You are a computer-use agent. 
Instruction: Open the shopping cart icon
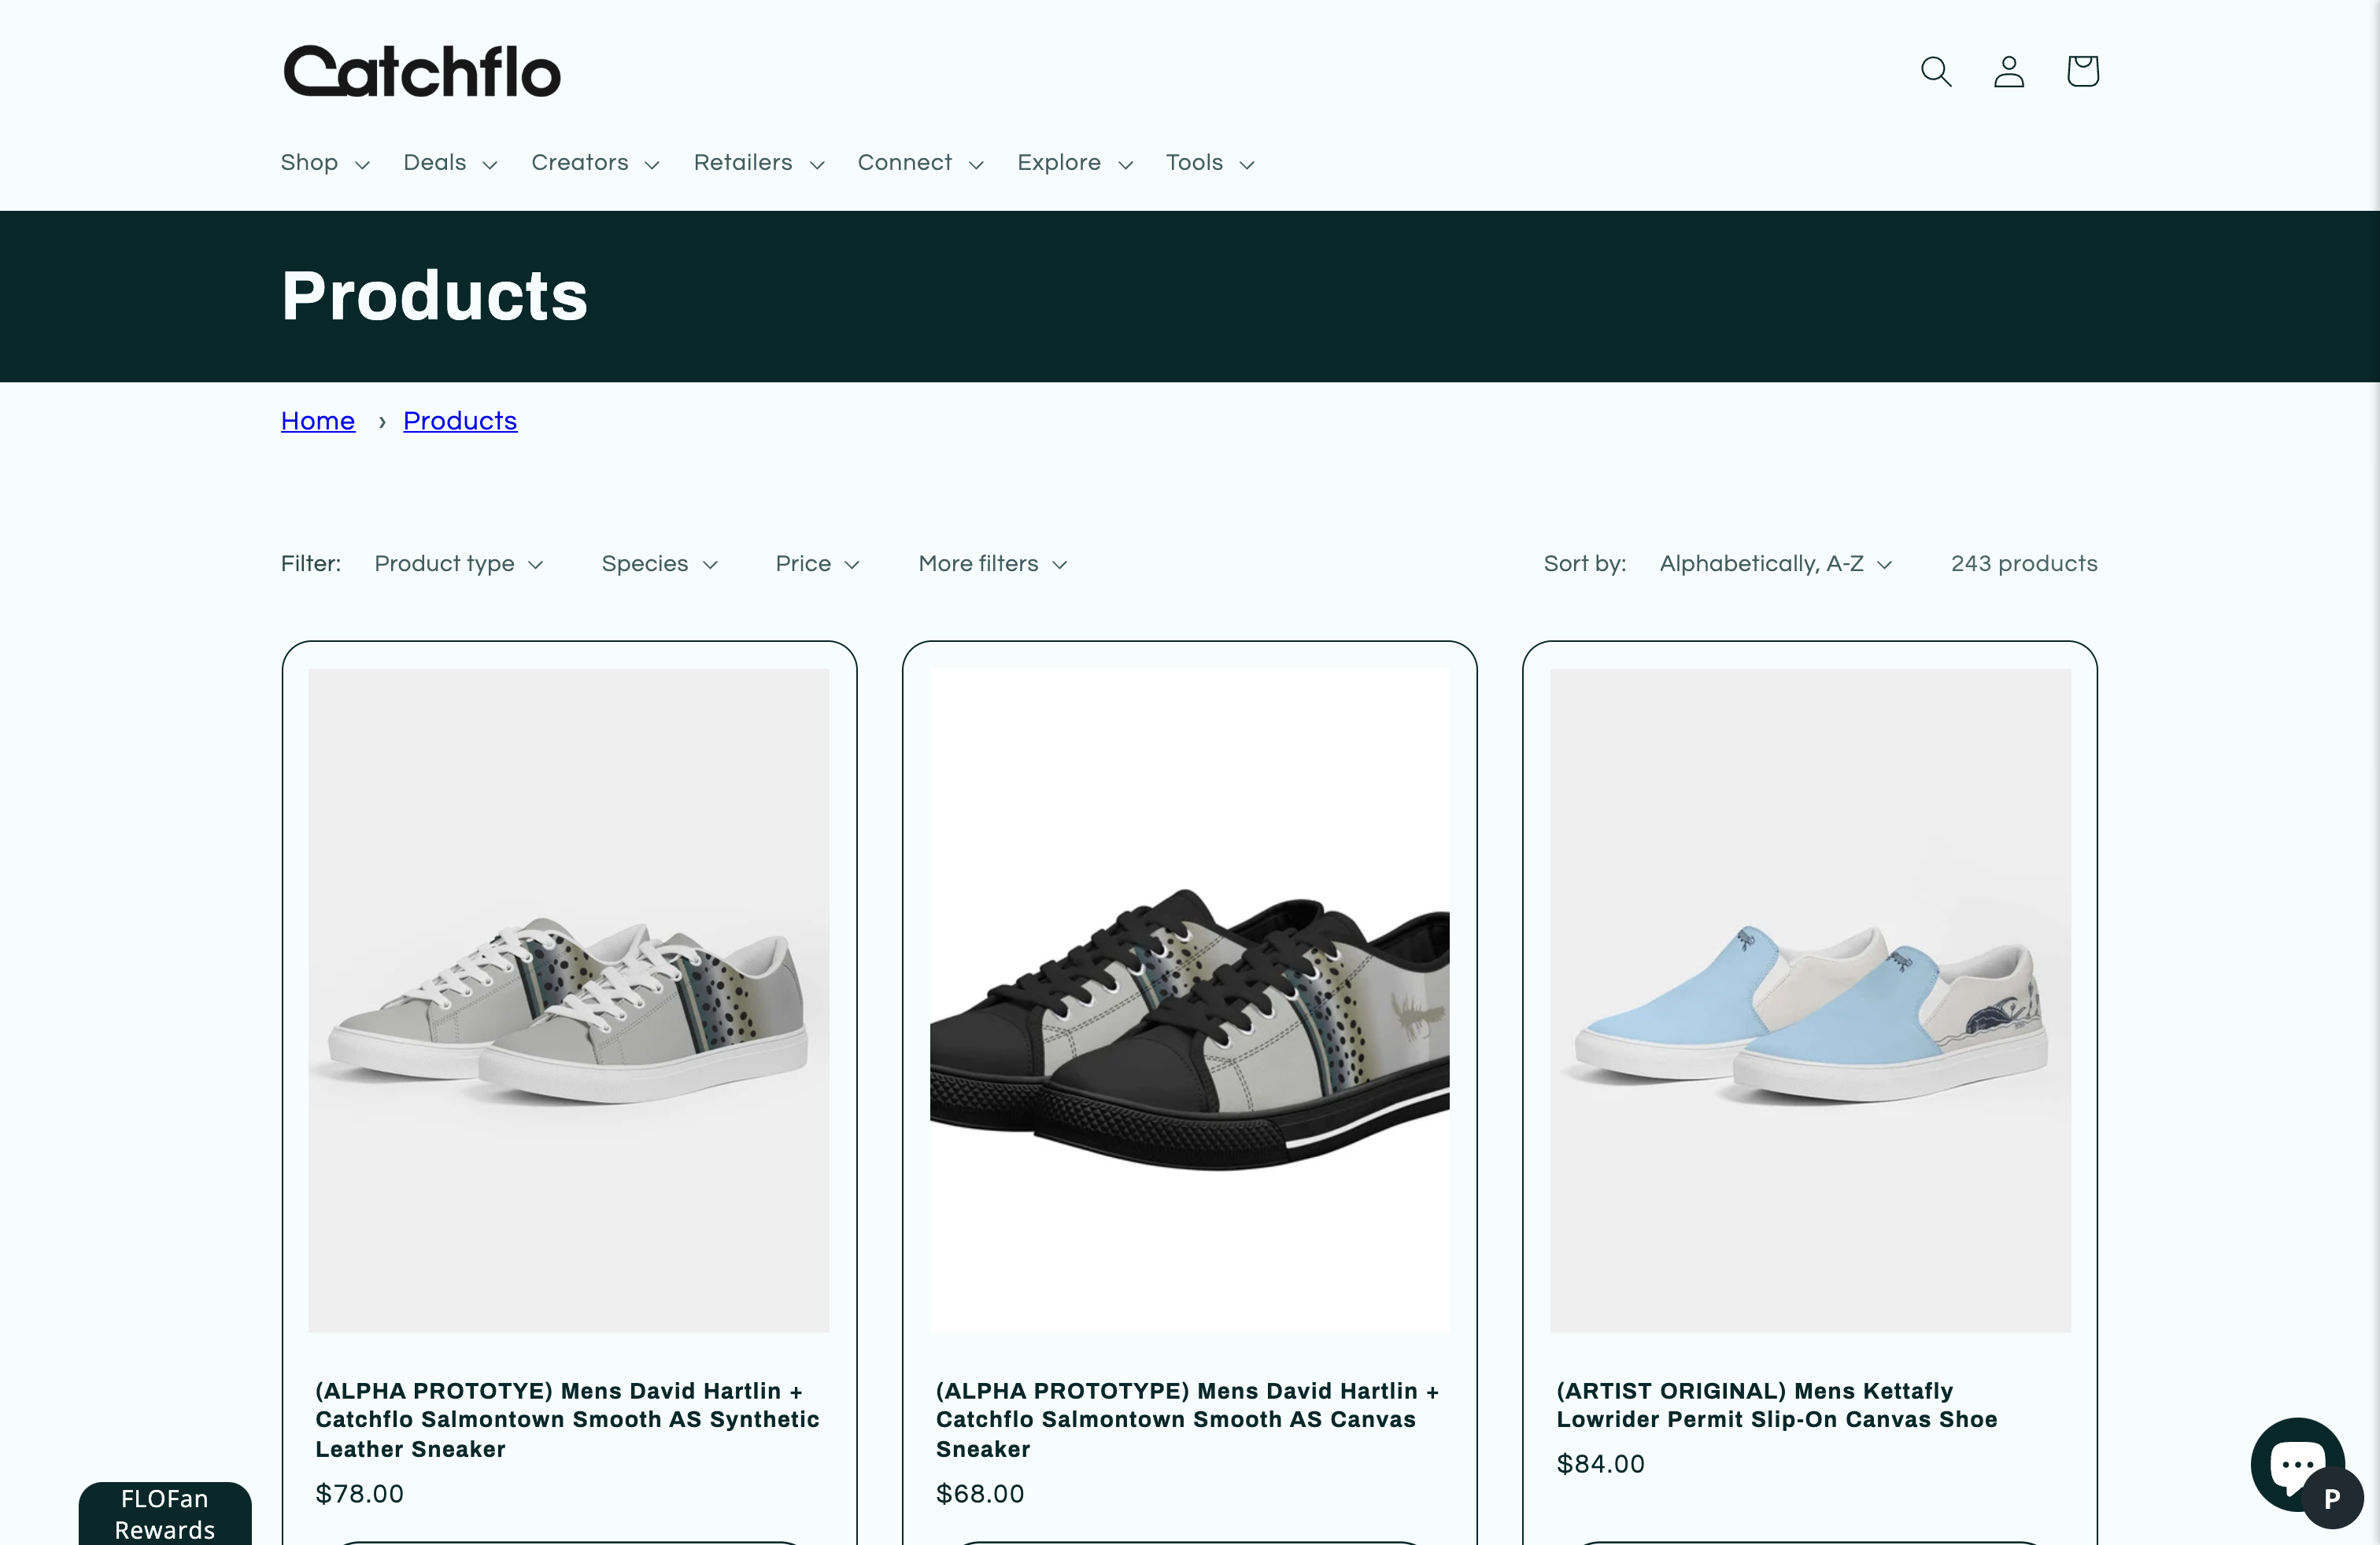tap(2083, 71)
